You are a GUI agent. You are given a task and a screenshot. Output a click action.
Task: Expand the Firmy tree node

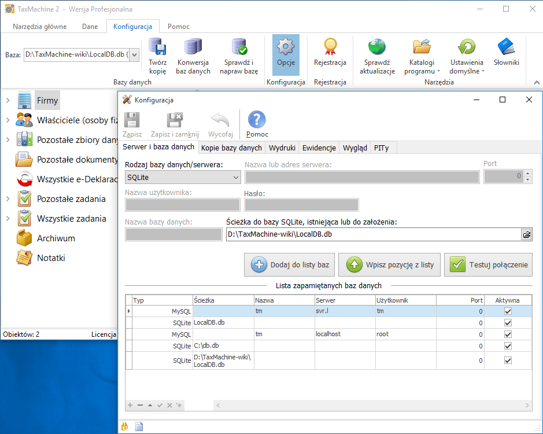[8, 101]
